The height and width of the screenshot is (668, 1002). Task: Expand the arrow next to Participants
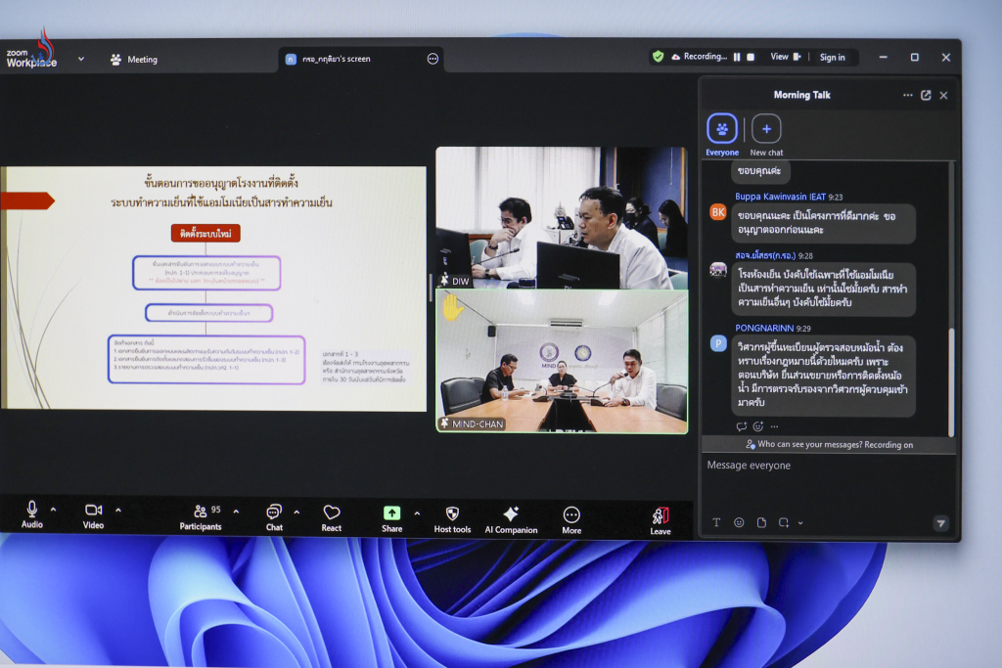tap(236, 511)
